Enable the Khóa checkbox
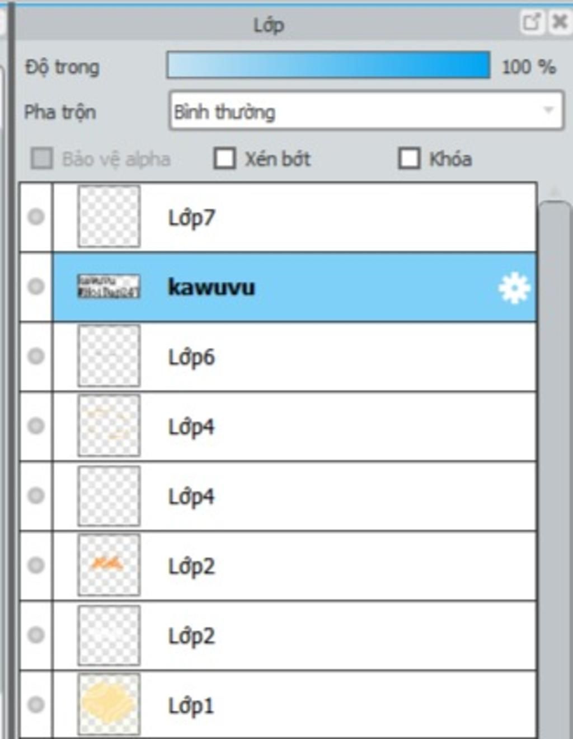Screen dimensions: 573x739 point(409,158)
